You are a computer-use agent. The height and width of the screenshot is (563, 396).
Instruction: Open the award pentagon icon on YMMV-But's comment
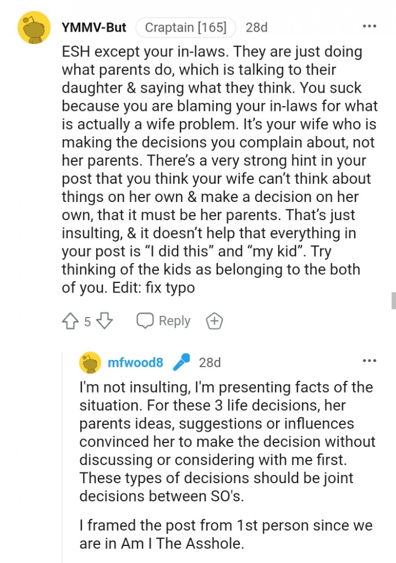click(214, 321)
